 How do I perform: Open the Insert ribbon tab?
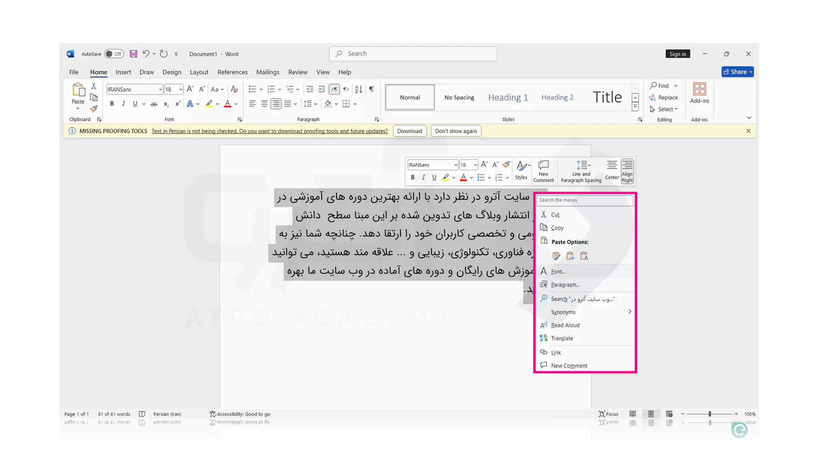123,72
